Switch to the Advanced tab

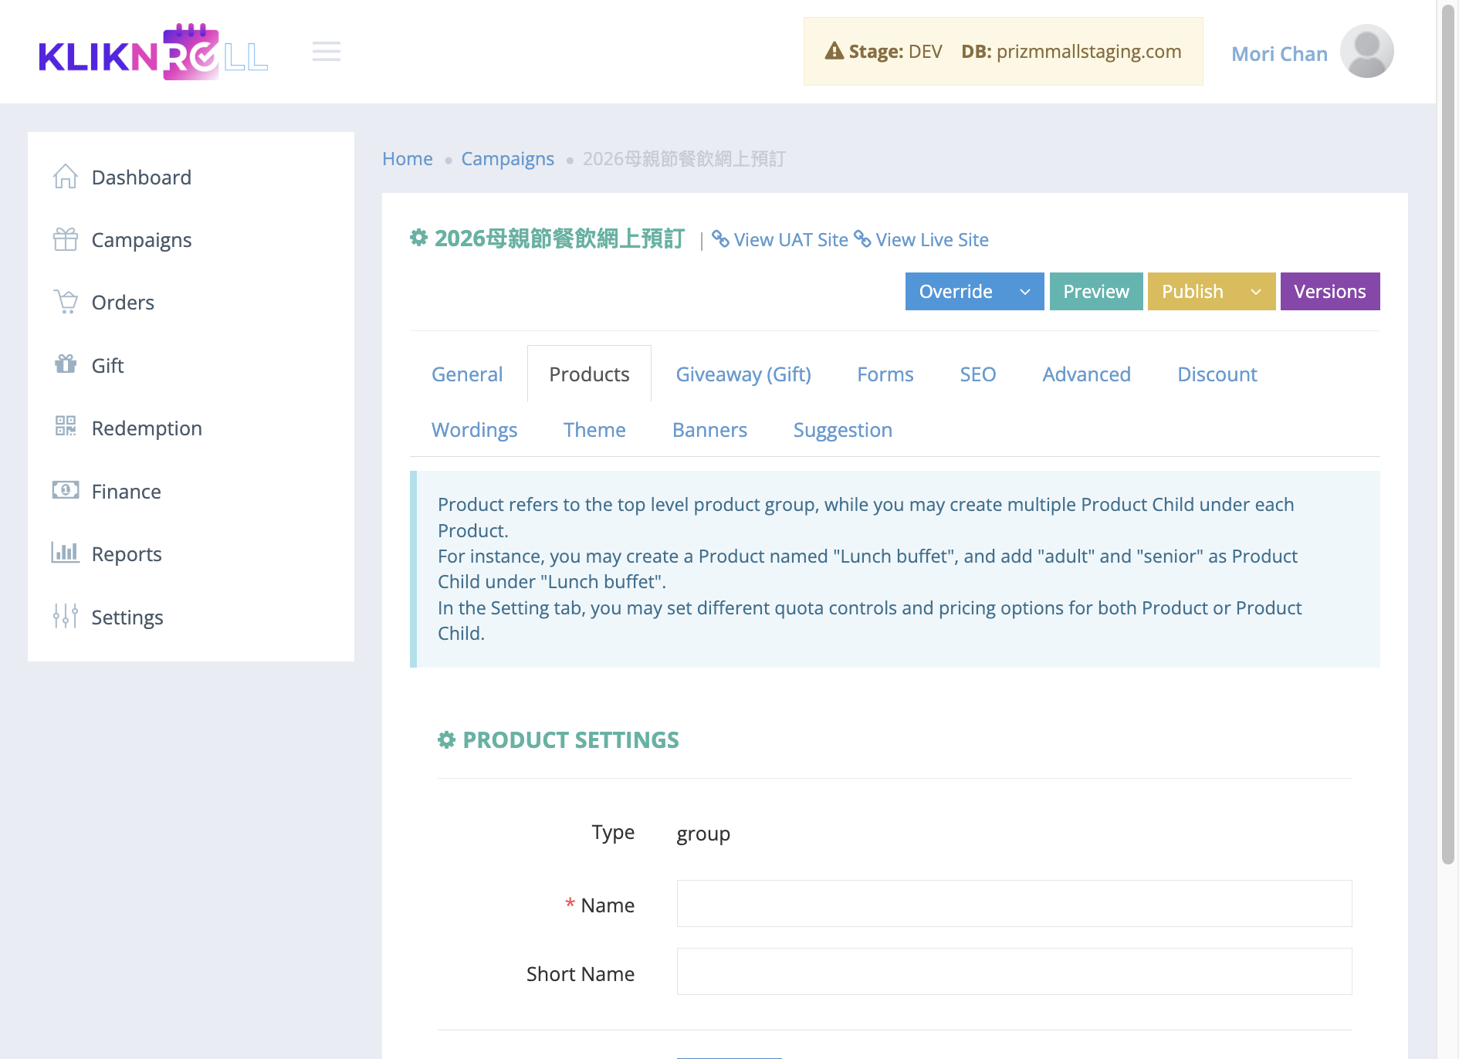[x=1087, y=374]
